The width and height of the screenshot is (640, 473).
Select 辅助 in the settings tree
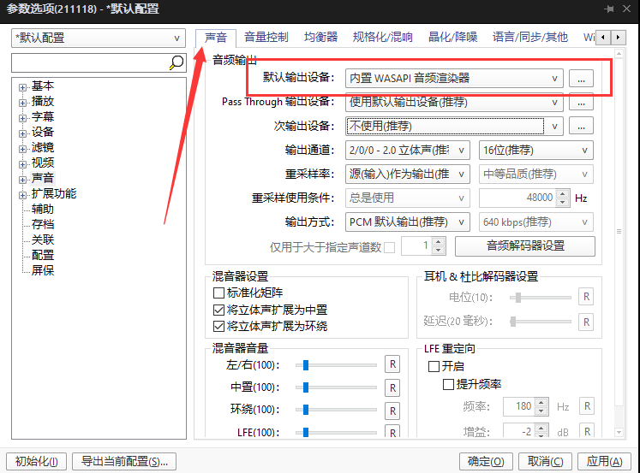coord(43,209)
